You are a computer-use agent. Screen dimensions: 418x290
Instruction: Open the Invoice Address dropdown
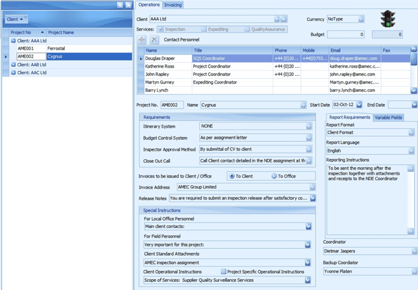tap(312, 187)
